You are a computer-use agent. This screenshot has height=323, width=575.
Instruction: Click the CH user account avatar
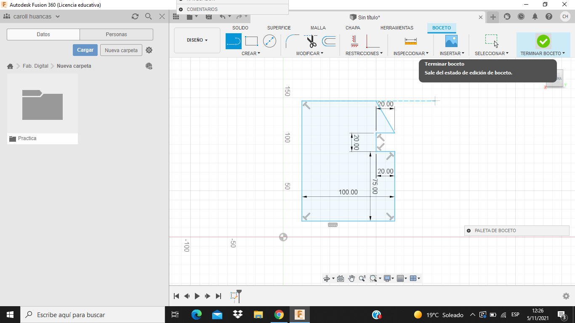point(565,16)
